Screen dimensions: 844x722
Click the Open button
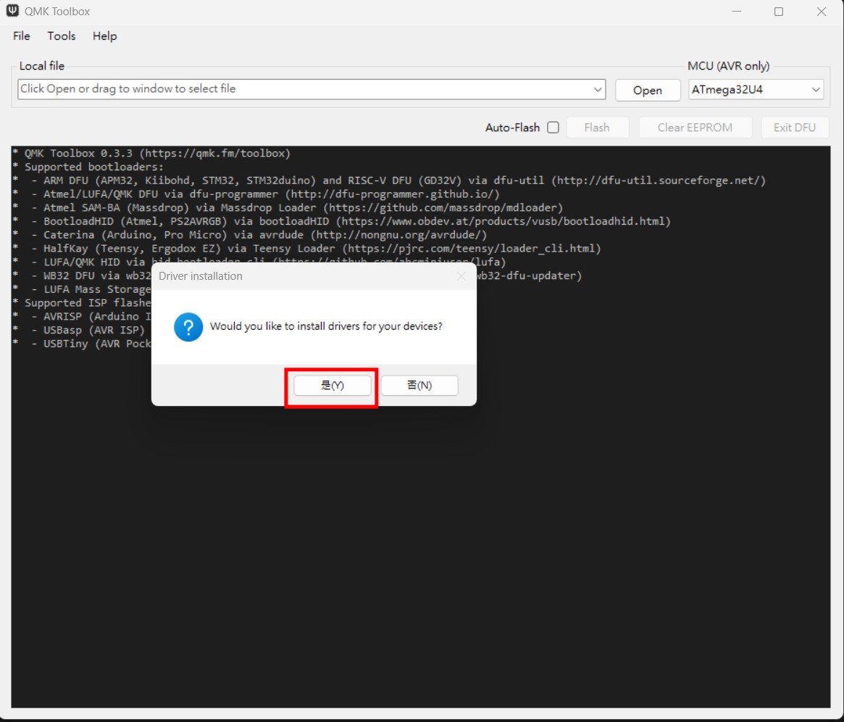[x=648, y=90]
